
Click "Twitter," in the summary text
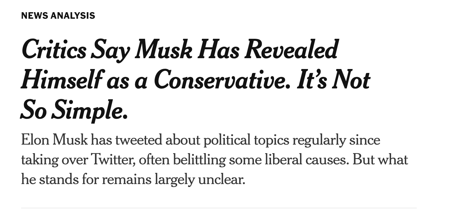112,160
